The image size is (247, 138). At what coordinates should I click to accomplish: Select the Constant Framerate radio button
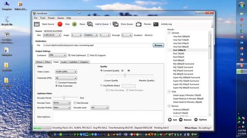click(x=56, y=82)
